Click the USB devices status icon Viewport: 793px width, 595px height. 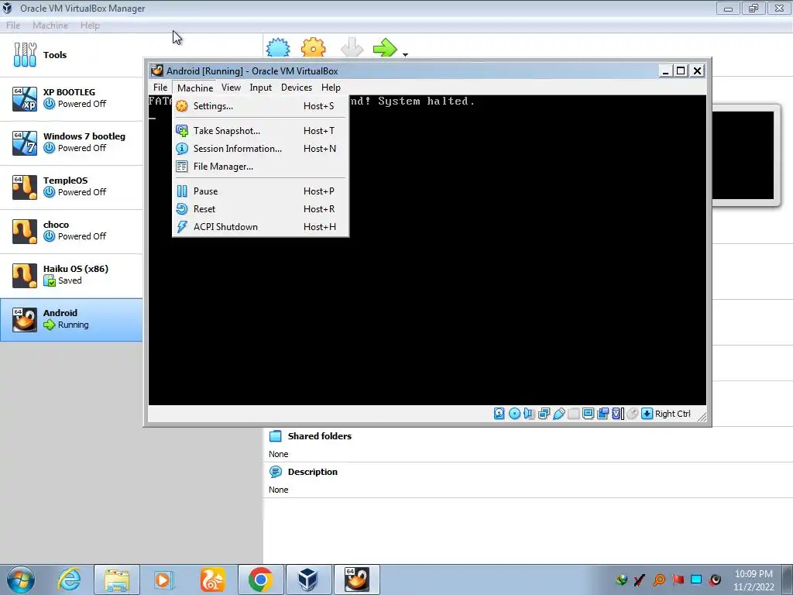559,414
